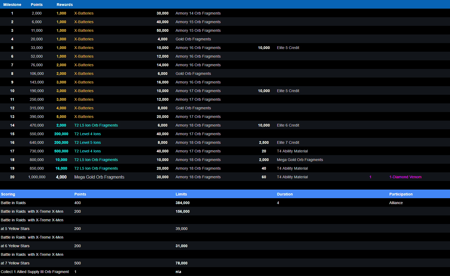Click the 1-Diamond Venom reward text
This screenshot has height=276, width=450.
click(405, 177)
